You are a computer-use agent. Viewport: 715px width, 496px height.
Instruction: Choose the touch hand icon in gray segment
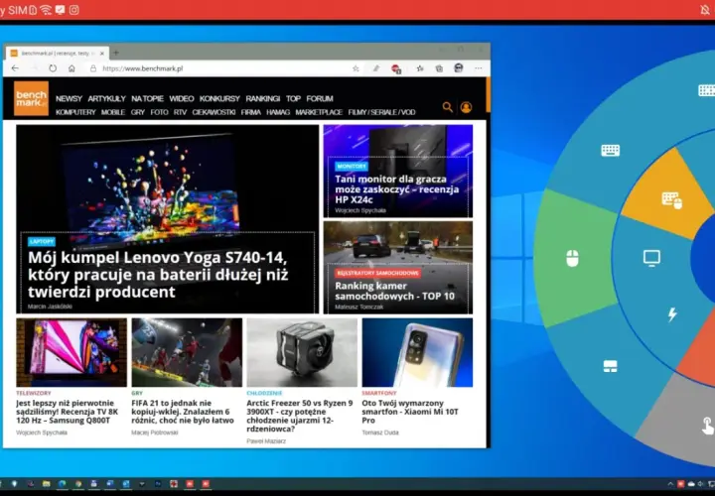[707, 426]
